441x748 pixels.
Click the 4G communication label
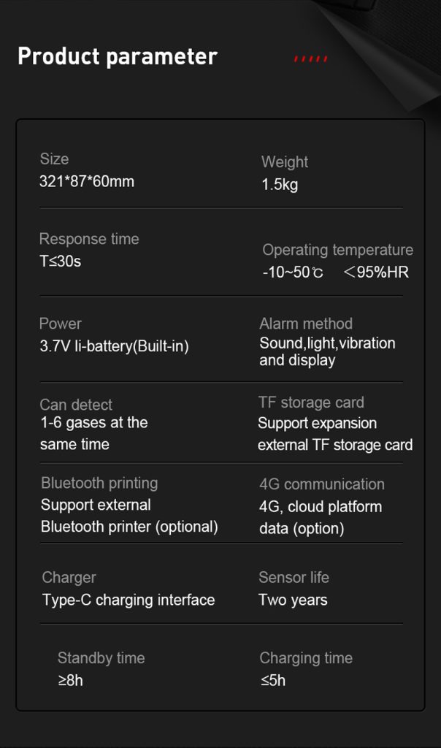pos(321,484)
